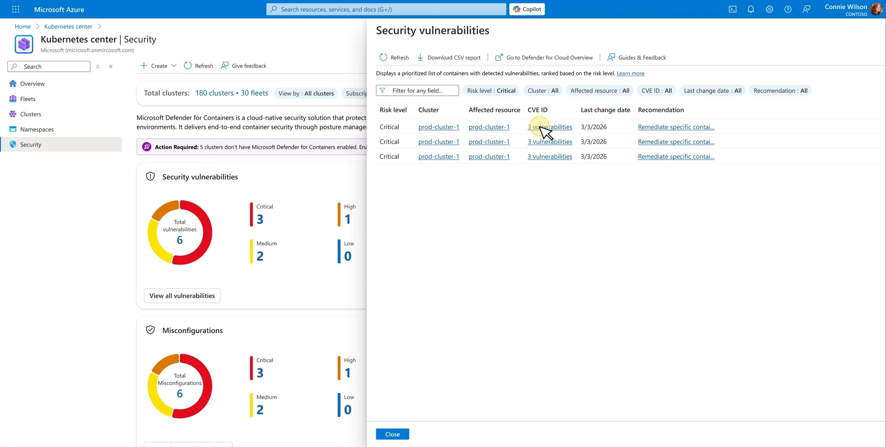Image resolution: width=886 pixels, height=447 pixels.
Task: Click the Kubernetes center service icon
Action: 24,44
